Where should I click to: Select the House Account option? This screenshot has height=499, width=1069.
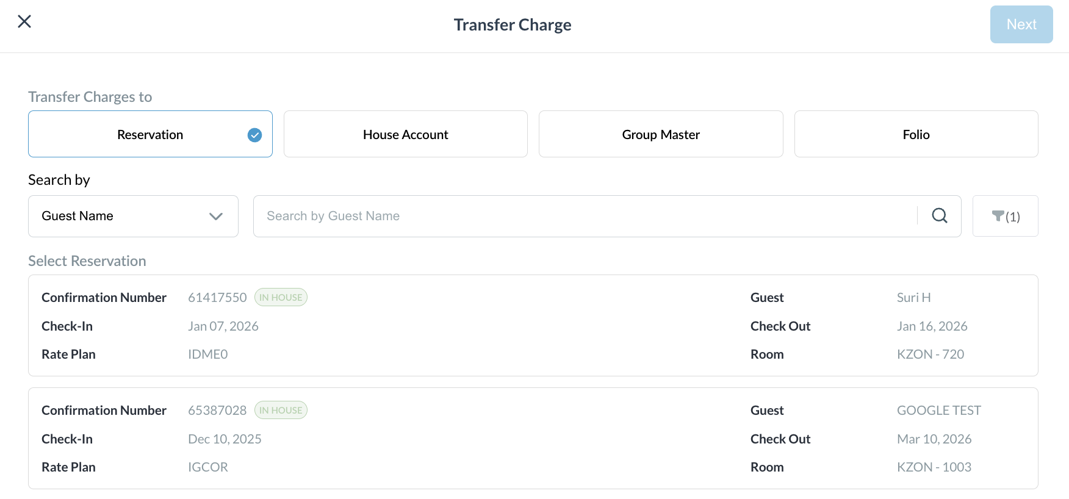click(405, 135)
